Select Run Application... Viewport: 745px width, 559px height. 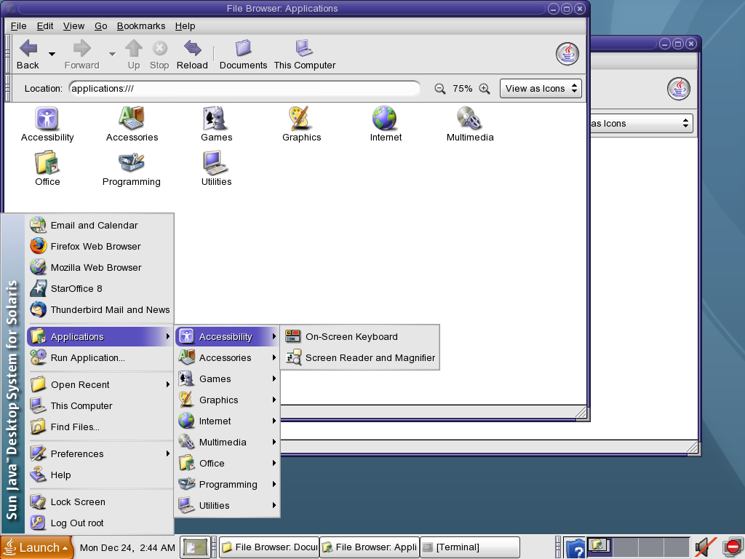[100, 357]
